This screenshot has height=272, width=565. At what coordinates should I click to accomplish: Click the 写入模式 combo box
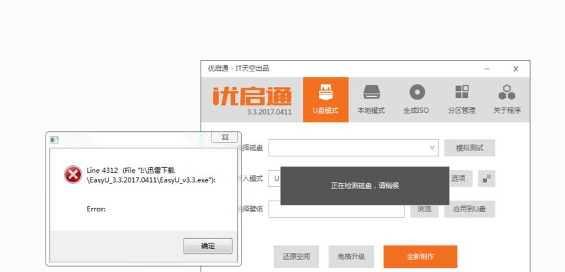point(275,178)
